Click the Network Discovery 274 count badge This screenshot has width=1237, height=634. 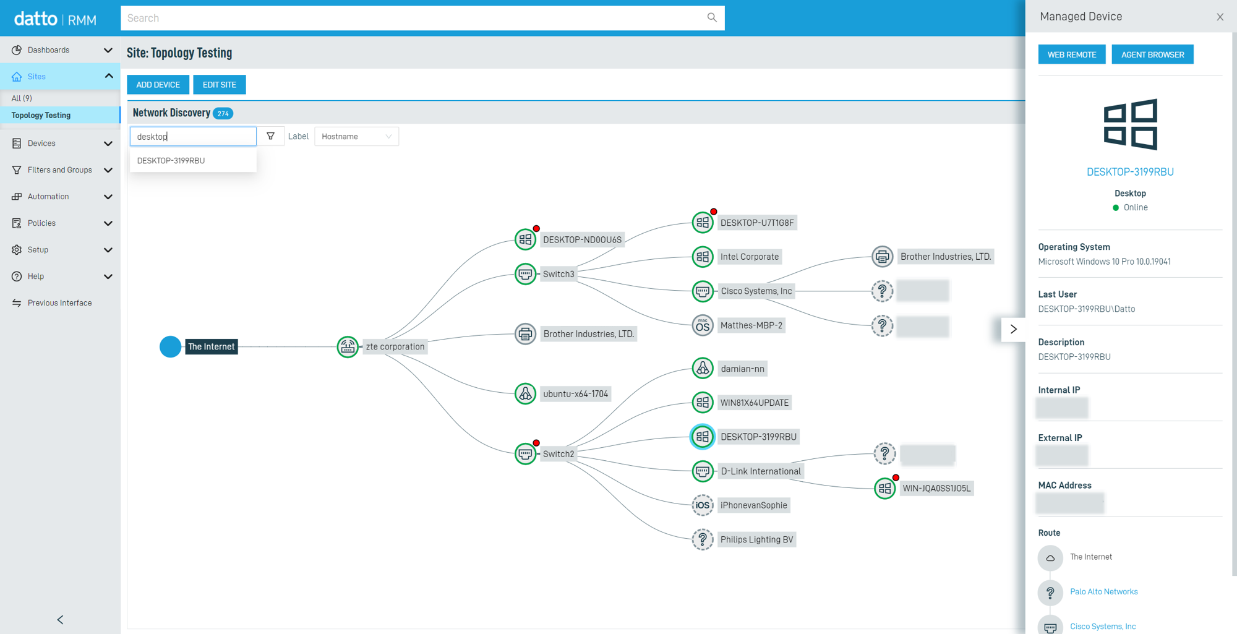[x=223, y=113]
